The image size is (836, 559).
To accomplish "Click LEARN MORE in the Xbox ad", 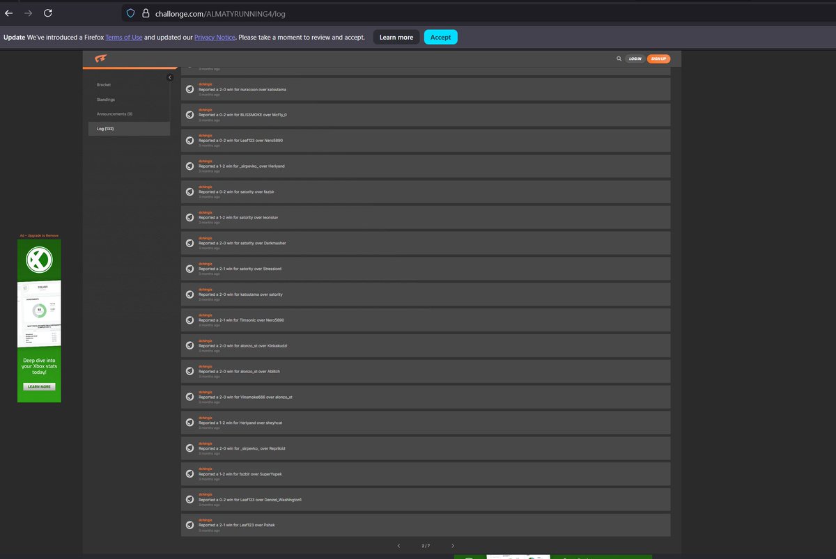I will pos(38,386).
